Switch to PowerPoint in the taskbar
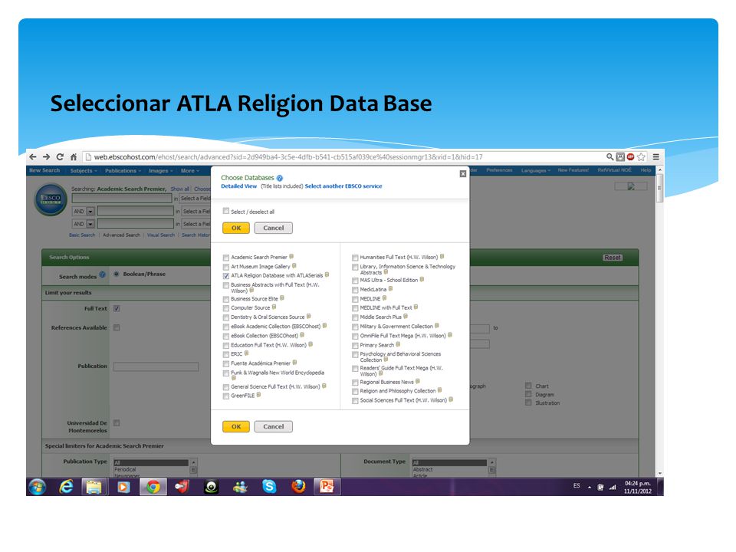Screen dimensions: 736x552 point(327,487)
